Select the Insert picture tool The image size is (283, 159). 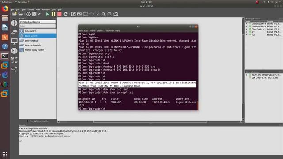80,14
